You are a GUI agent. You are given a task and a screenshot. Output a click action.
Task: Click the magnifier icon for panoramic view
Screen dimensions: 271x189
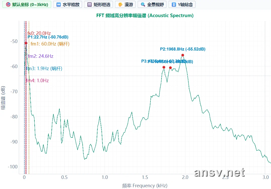pos(143,5)
